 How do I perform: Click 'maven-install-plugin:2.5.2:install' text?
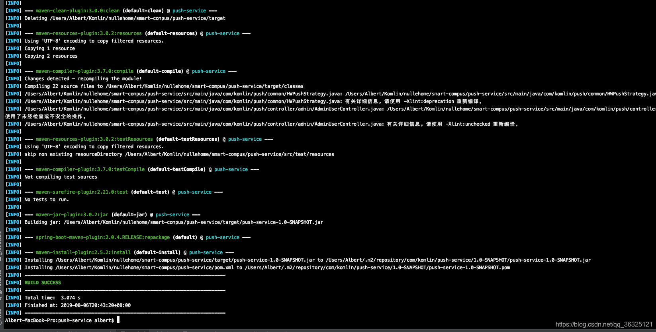[83, 252]
